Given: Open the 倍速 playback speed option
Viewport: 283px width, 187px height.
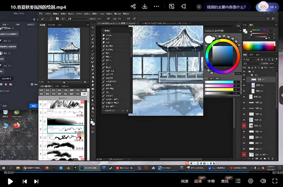Looking at the screenshot, I should click(x=185, y=181).
